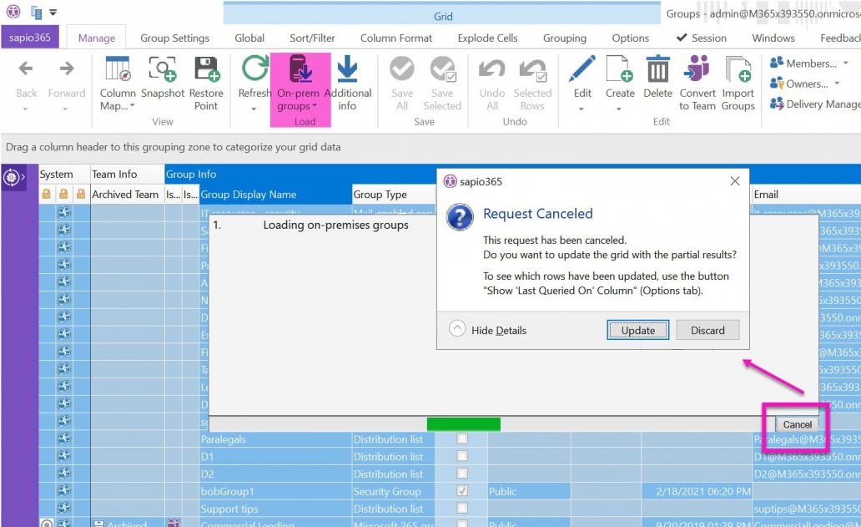Expand the Owners dropdown arrow
This screenshot has height=527, width=861.
point(838,84)
